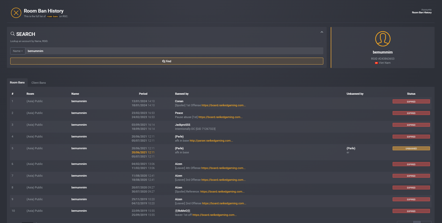Click the '(Asia) Public' room in row 1
The height and width of the screenshot is (223, 442).
pos(35,101)
